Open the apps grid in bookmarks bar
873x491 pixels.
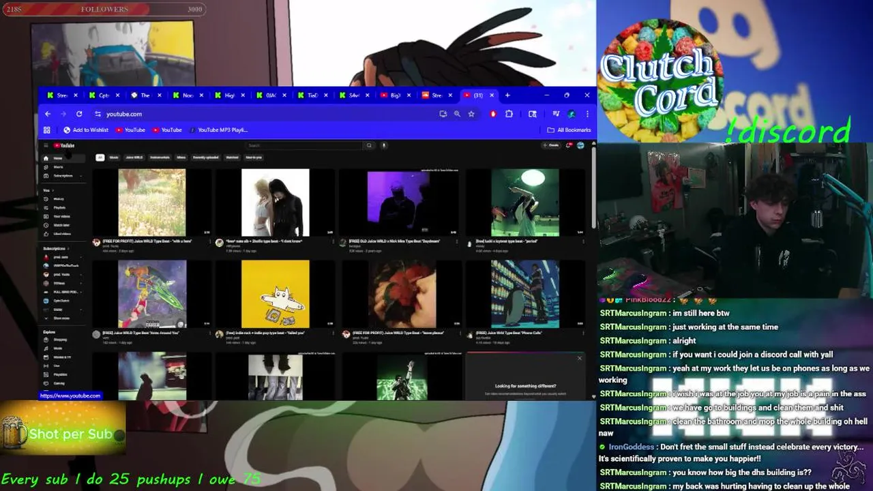pyautogui.click(x=47, y=130)
